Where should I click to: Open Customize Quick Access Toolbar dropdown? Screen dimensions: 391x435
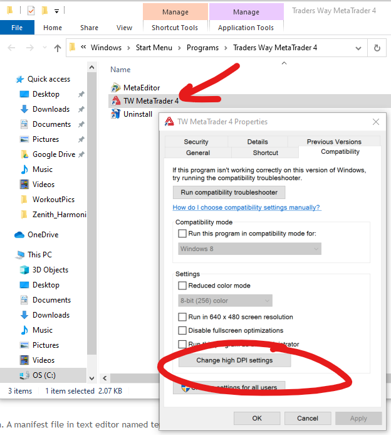pyautogui.click(x=56, y=11)
